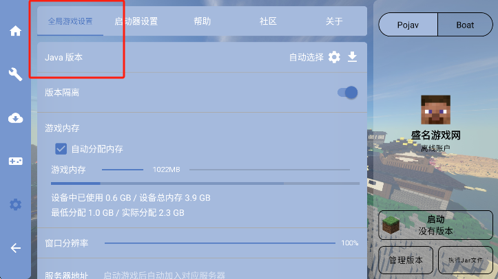Viewport: 498px width, 279px height.
Task: Click the 管理版本 button
Action: pyautogui.click(x=406, y=260)
